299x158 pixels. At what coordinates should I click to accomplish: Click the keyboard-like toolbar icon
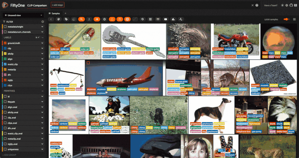tap(158, 19)
